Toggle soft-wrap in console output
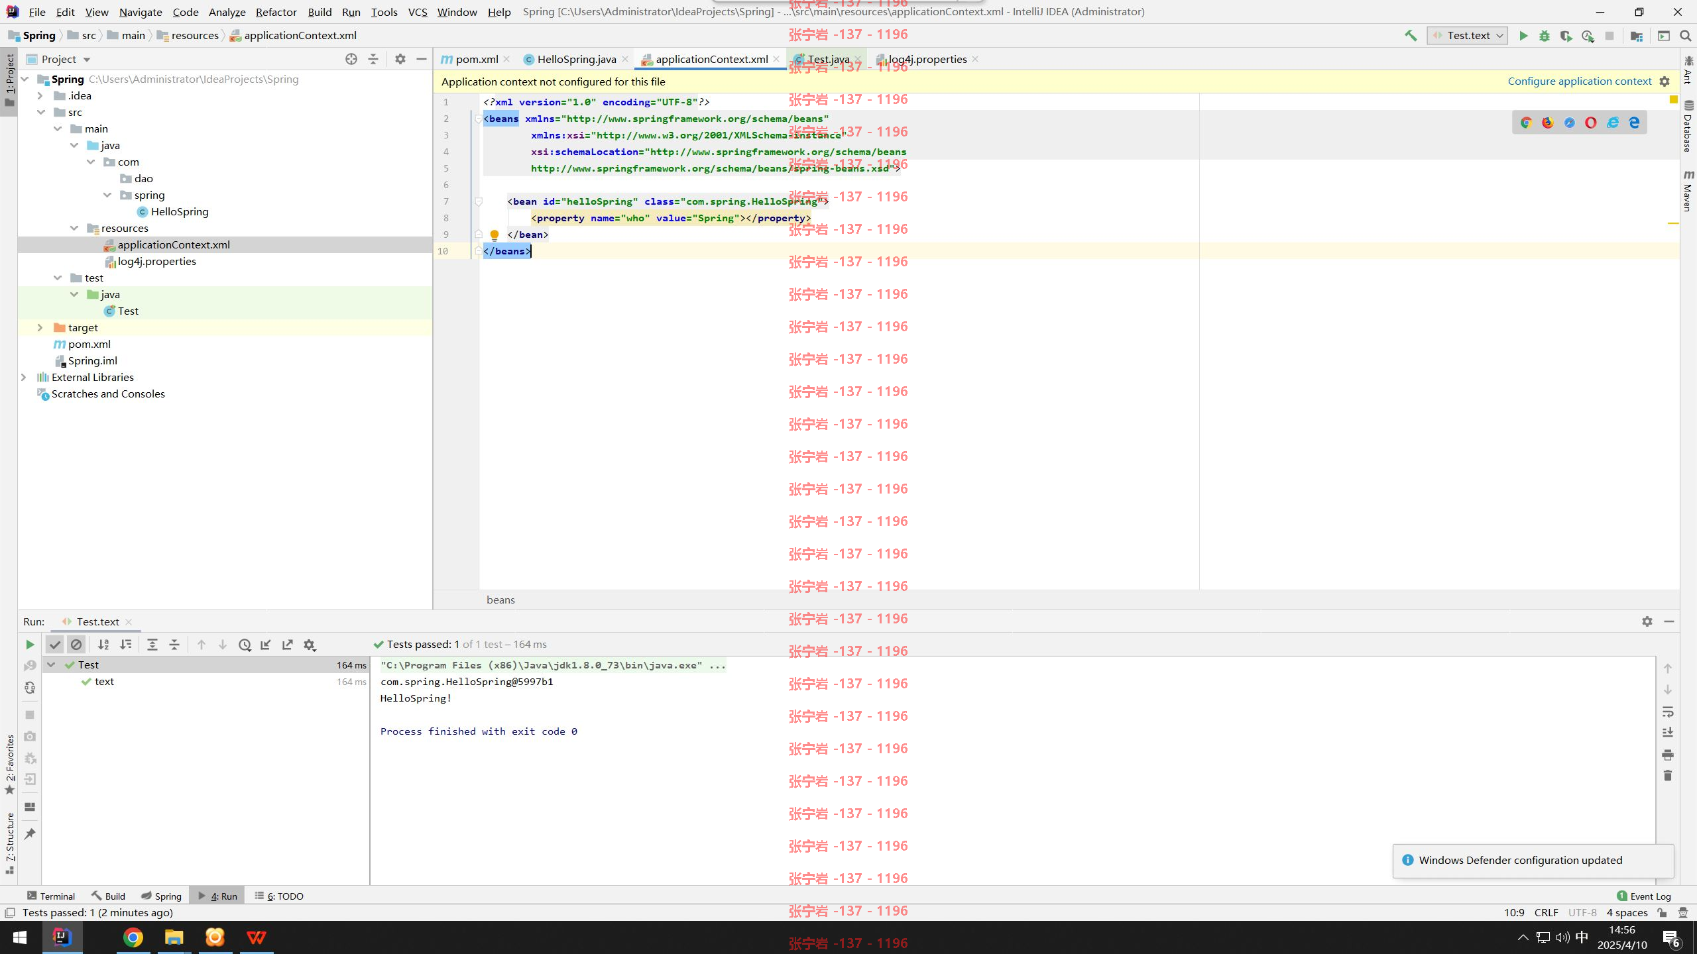 1668,712
